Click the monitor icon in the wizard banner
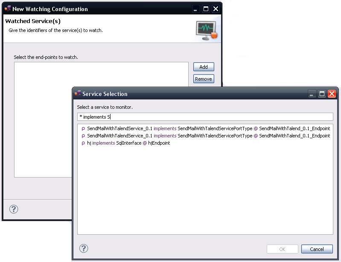 pyautogui.click(x=206, y=30)
